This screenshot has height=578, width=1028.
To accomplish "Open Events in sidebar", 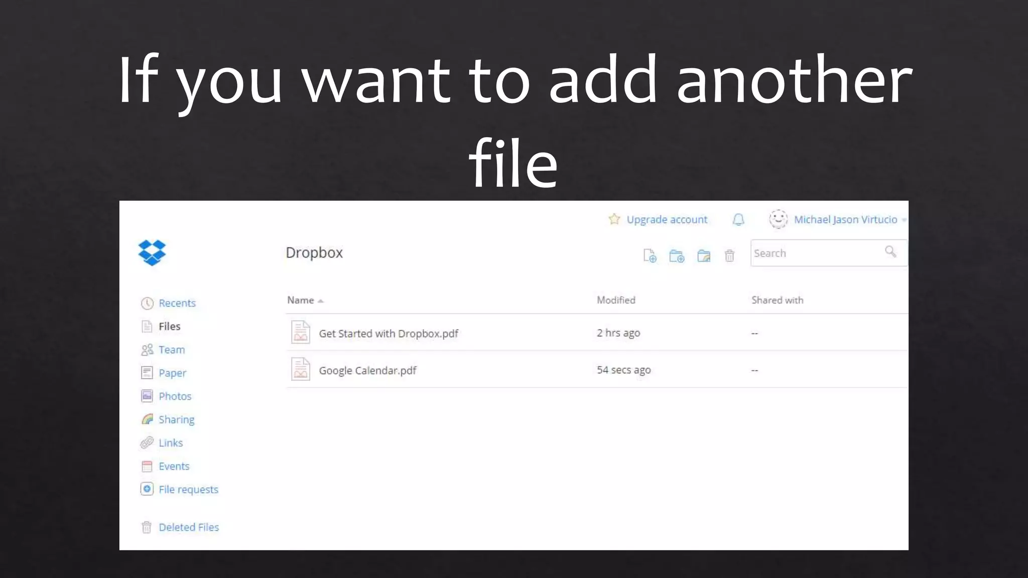I will coord(174,466).
